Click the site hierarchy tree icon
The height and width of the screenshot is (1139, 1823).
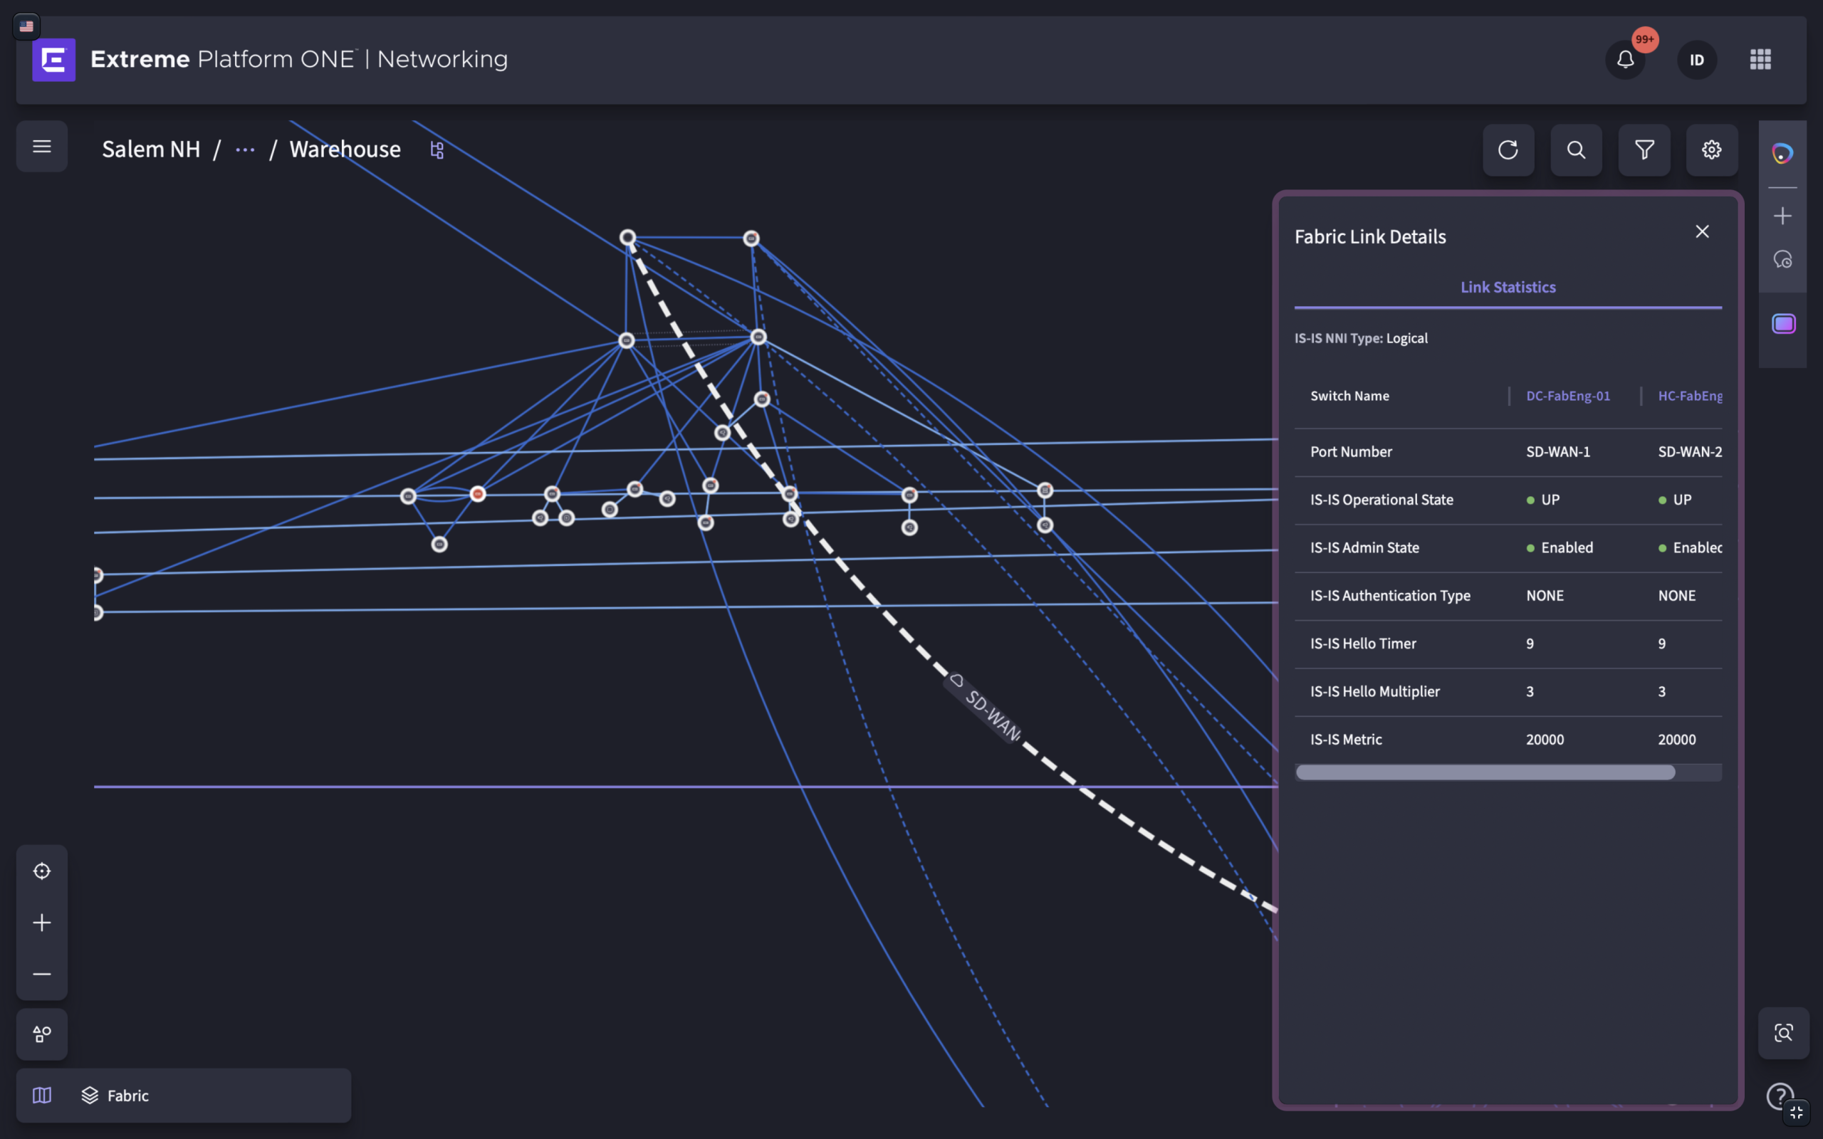click(437, 150)
